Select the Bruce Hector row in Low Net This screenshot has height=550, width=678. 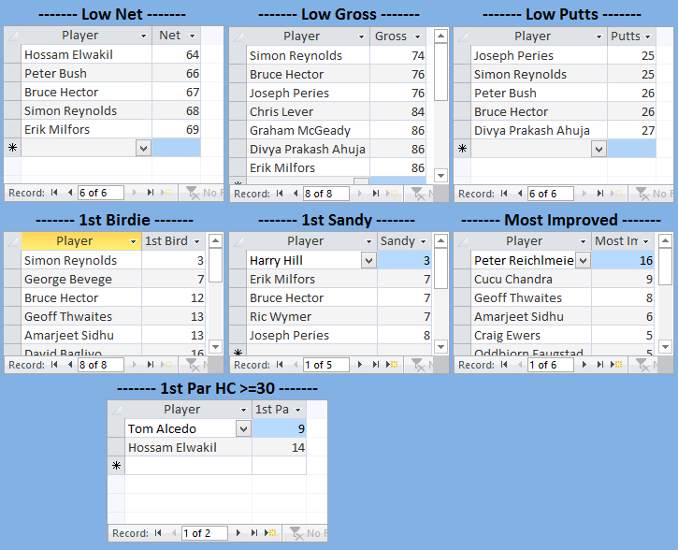pos(12,93)
